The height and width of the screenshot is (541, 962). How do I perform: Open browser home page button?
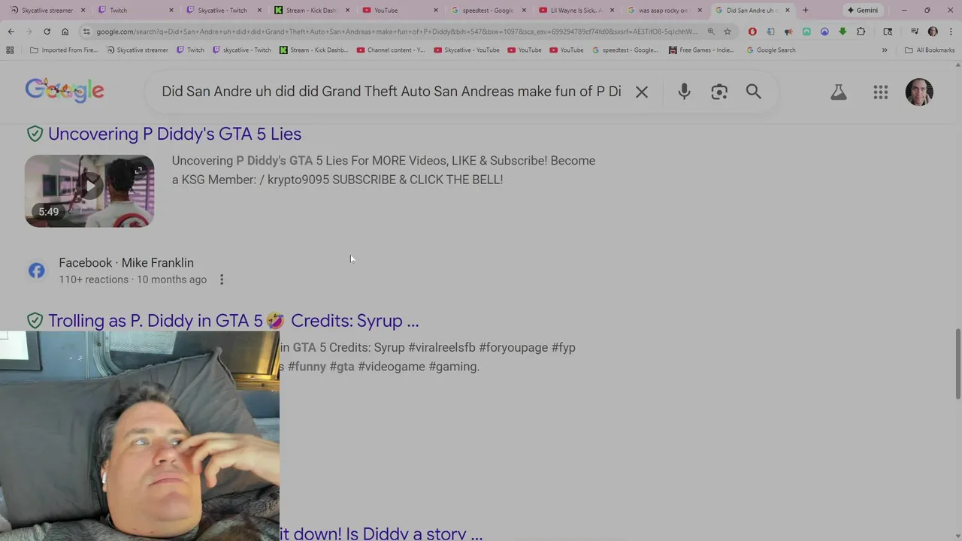pos(65,32)
